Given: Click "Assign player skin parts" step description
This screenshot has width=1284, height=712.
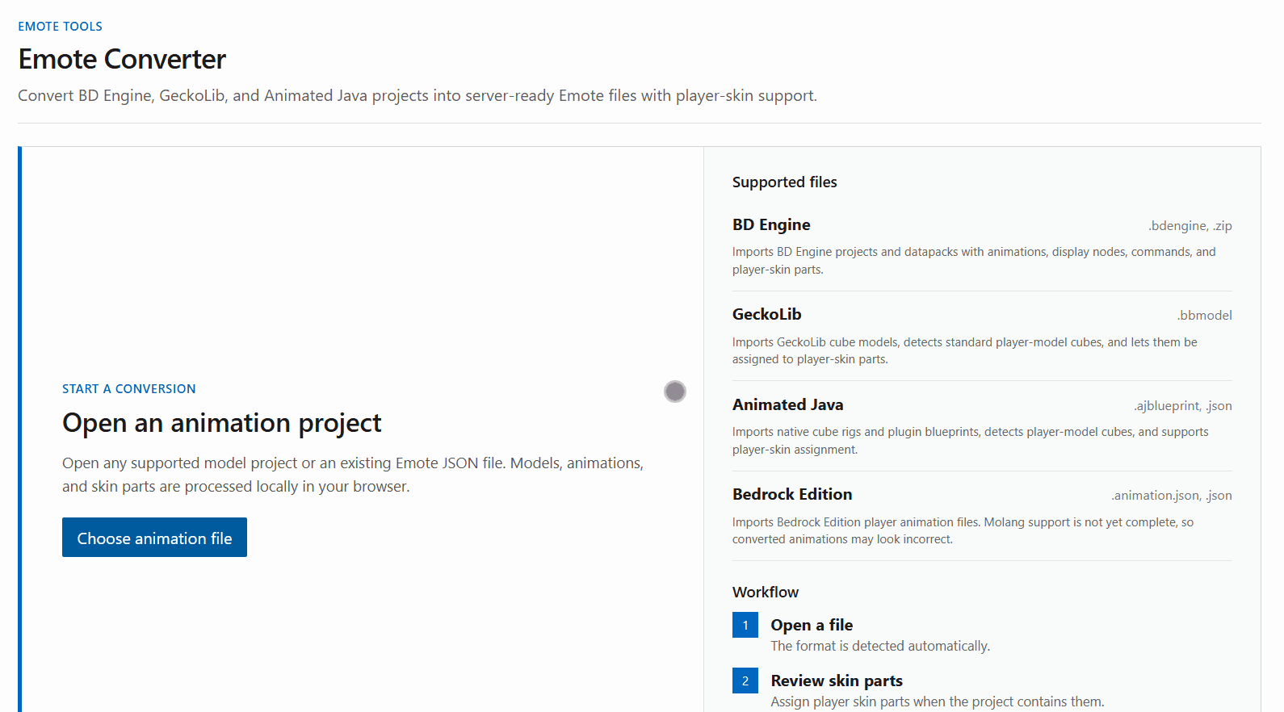Looking at the screenshot, I should click(x=937, y=702).
